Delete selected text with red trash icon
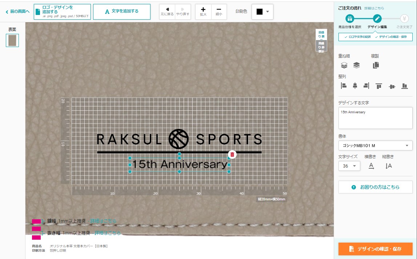This screenshot has width=417, height=259. tap(232, 154)
